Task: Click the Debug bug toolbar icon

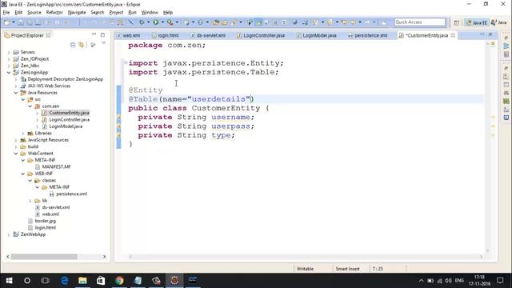Action: tap(142, 22)
